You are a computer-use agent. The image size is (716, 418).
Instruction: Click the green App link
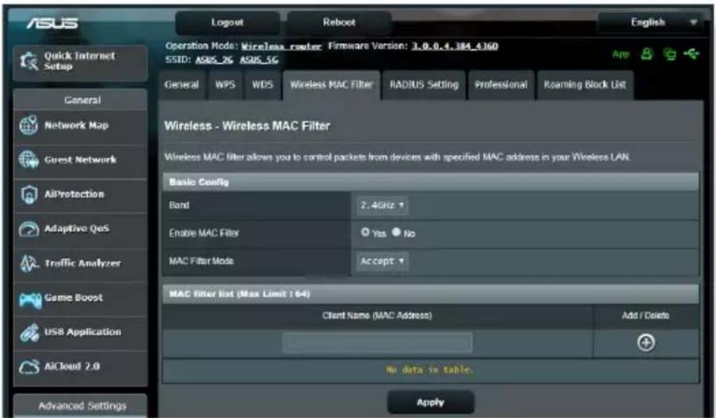pyautogui.click(x=620, y=54)
